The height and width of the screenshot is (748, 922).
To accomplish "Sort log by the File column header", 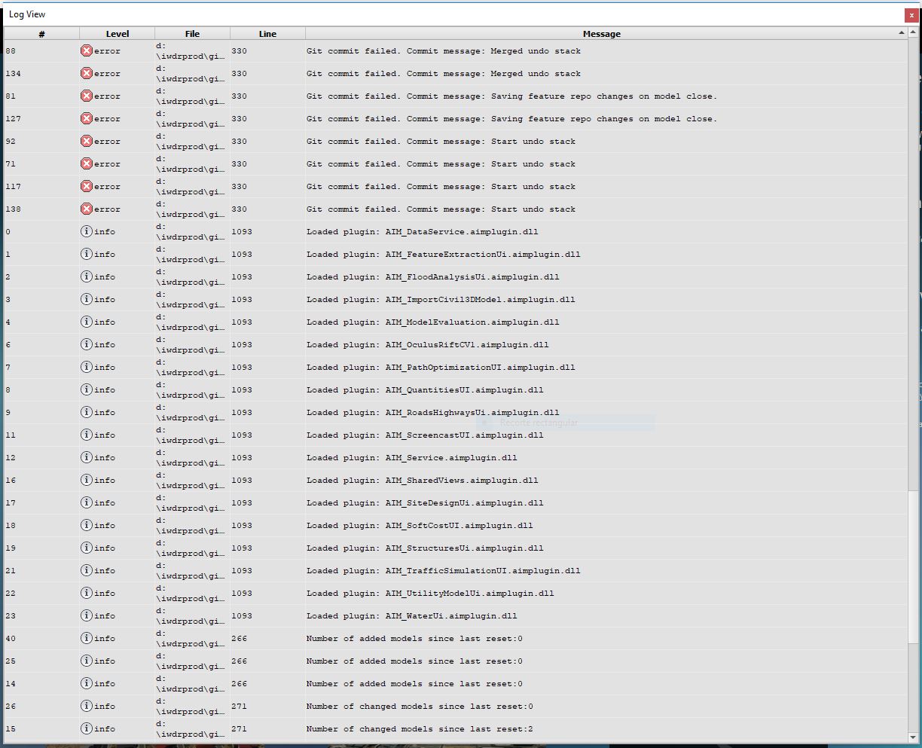I will pyautogui.click(x=192, y=33).
